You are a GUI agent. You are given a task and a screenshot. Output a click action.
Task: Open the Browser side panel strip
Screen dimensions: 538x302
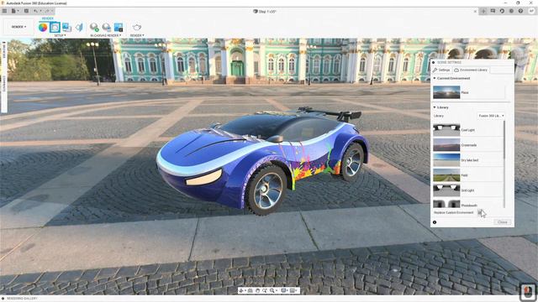coord(4,50)
